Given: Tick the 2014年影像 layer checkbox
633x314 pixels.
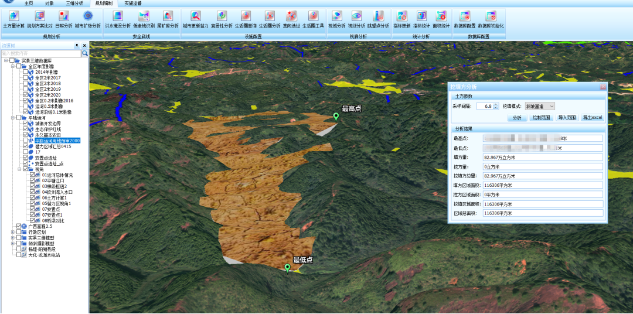Looking at the screenshot, I should click(25, 72).
